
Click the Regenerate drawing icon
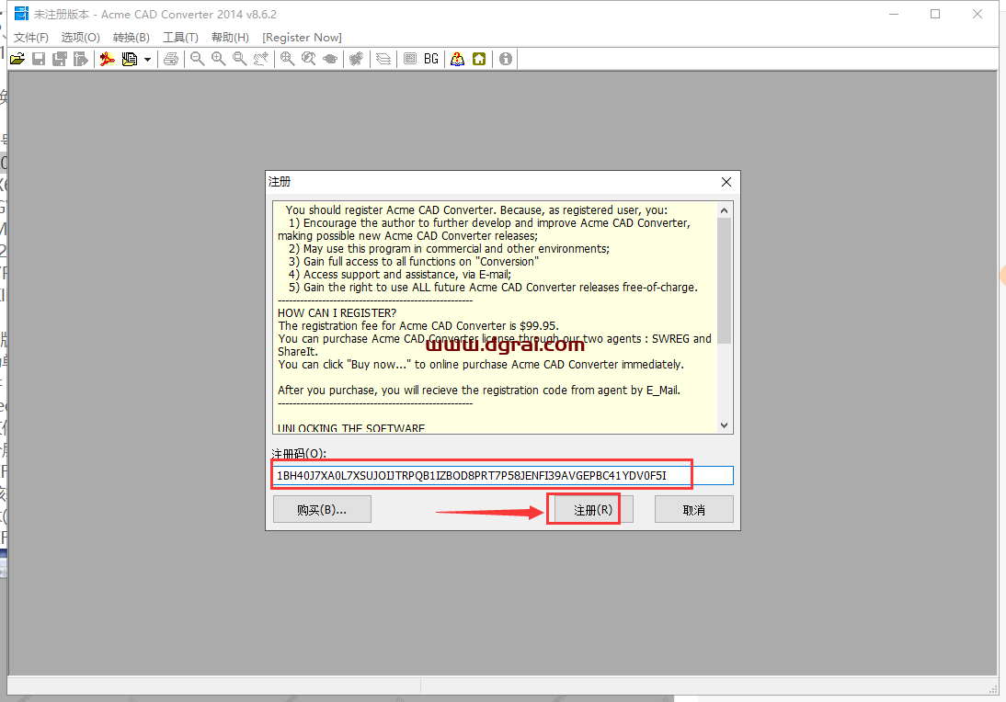[x=356, y=59]
